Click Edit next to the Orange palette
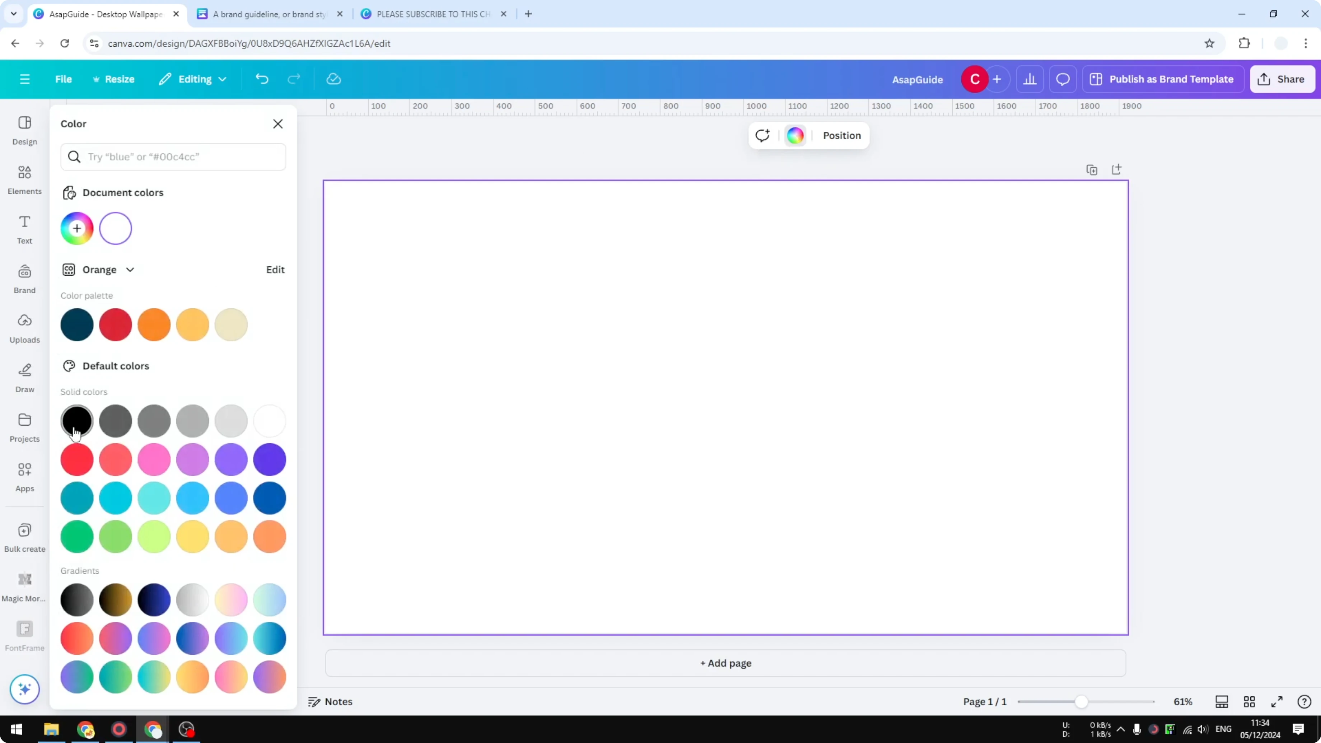1321x743 pixels. click(275, 269)
